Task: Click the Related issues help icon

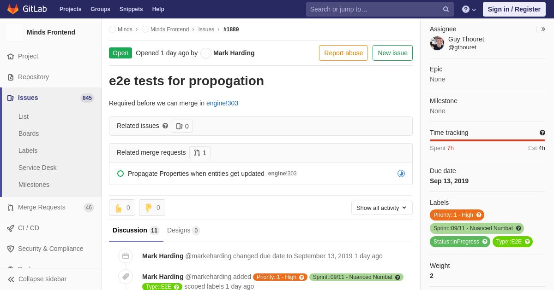Action: coord(165,126)
